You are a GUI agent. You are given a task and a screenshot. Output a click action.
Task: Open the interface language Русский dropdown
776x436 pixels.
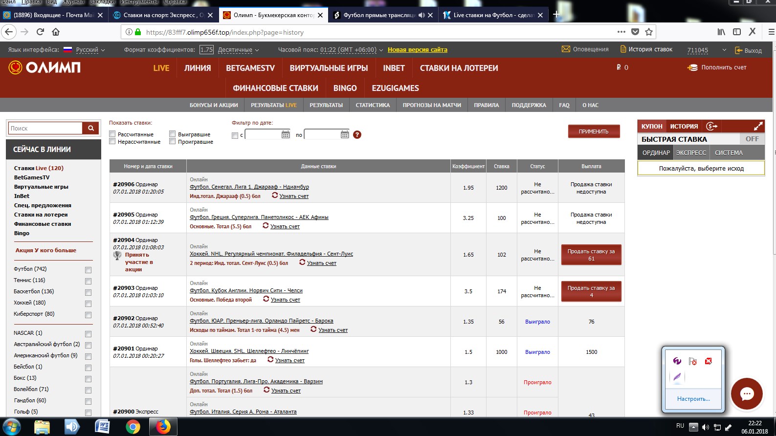(x=90, y=50)
